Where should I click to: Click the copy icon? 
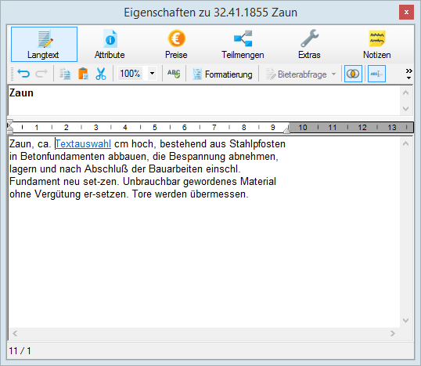coord(65,74)
